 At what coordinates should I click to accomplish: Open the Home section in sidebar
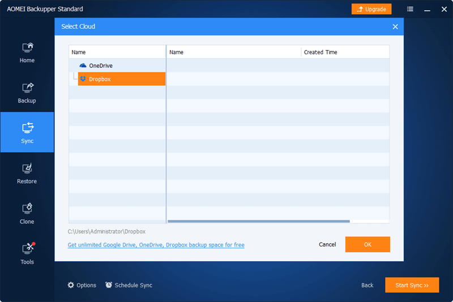pyautogui.click(x=27, y=53)
